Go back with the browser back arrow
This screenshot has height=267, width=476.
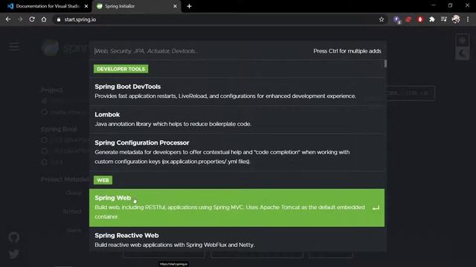(x=8, y=19)
